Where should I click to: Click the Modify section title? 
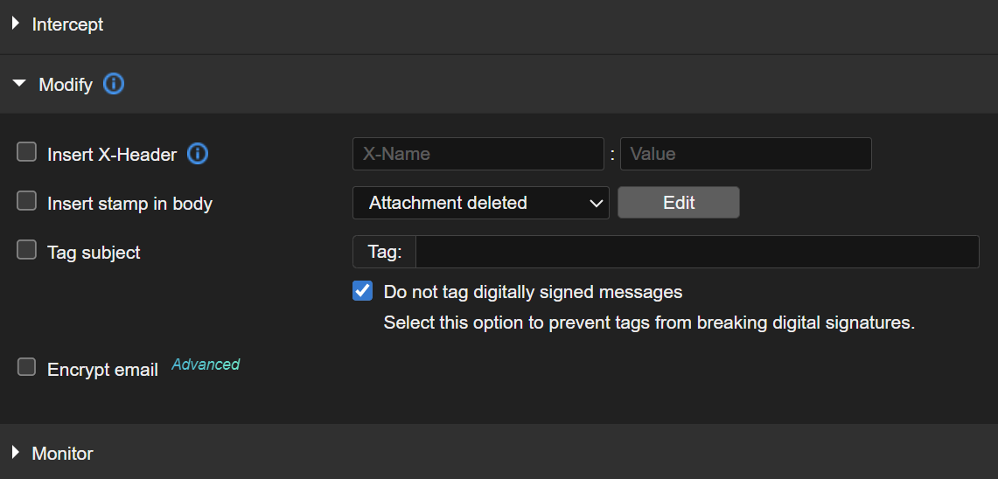coord(66,85)
